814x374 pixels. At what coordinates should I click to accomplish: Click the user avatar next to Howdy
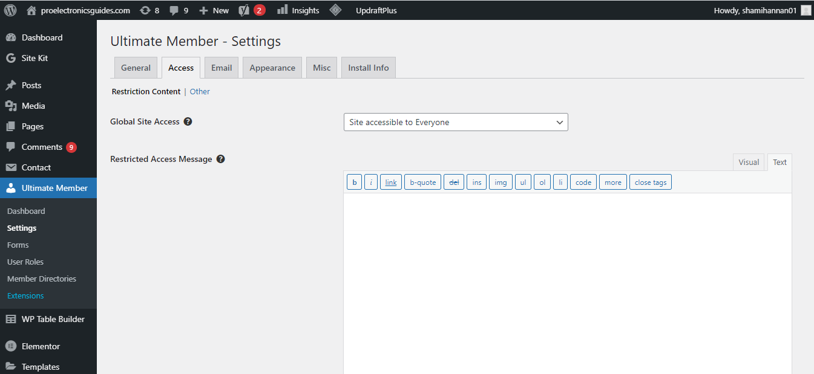[806, 10]
